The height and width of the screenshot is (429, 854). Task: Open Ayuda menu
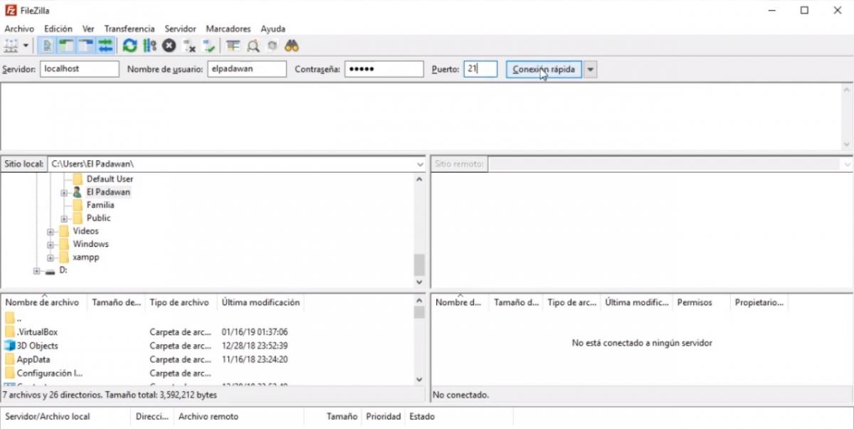point(273,28)
